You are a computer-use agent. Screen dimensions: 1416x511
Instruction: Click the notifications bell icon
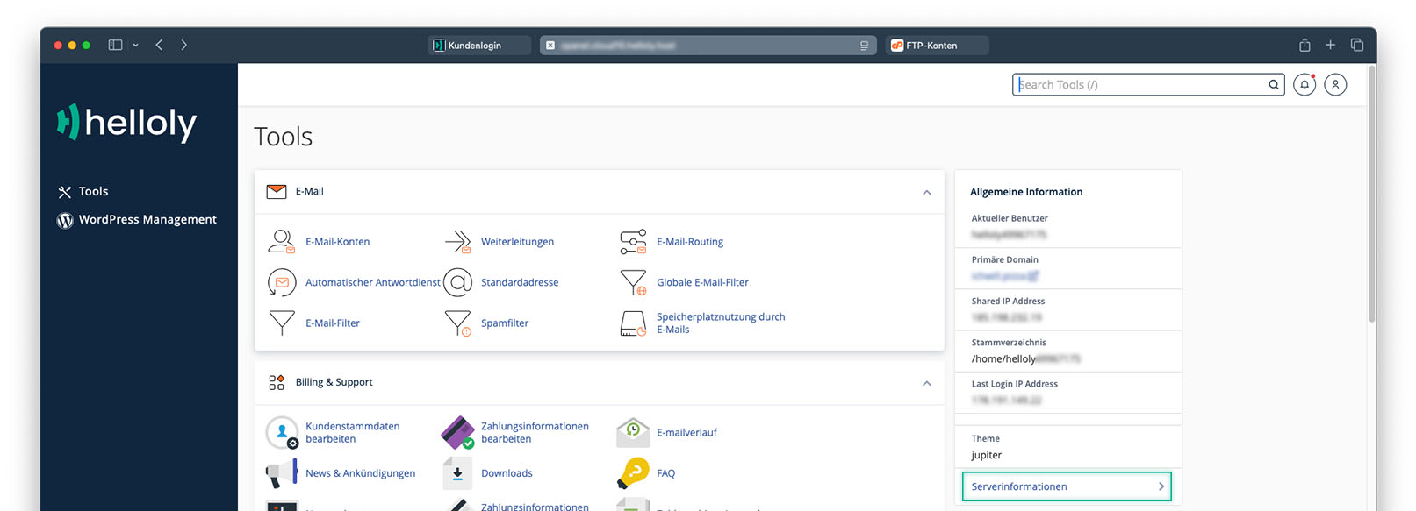point(1305,85)
